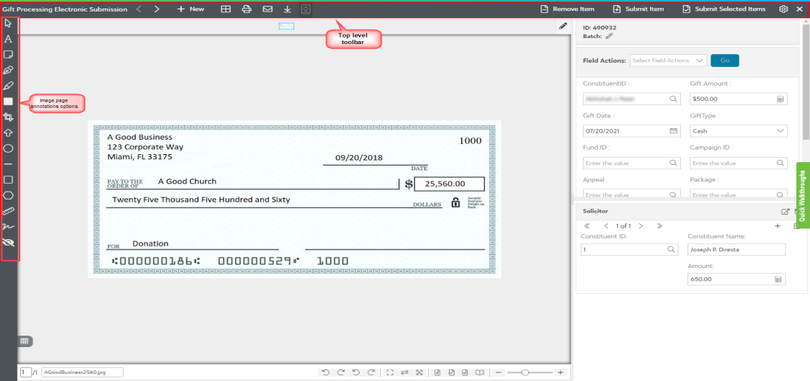
Task: Click the download icon in top toolbar
Action: click(x=288, y=9)
